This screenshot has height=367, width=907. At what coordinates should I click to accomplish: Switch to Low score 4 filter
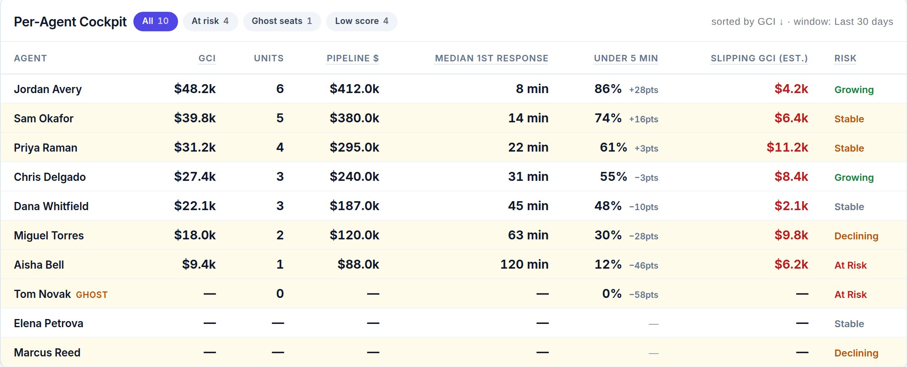[x=361, y=21]
